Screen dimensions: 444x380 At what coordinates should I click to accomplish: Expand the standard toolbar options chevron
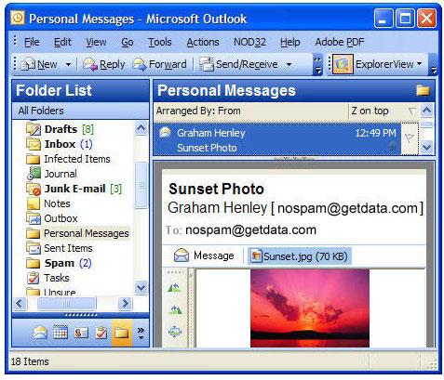pos(318,65)
